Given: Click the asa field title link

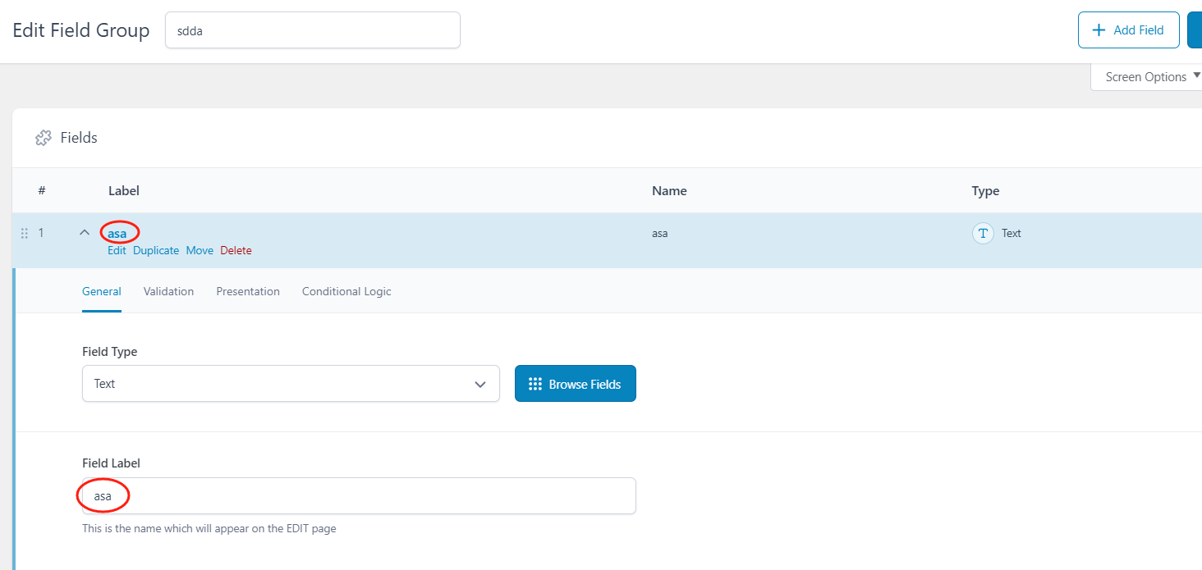Looking at the screenshot, I should coord(117,234).
